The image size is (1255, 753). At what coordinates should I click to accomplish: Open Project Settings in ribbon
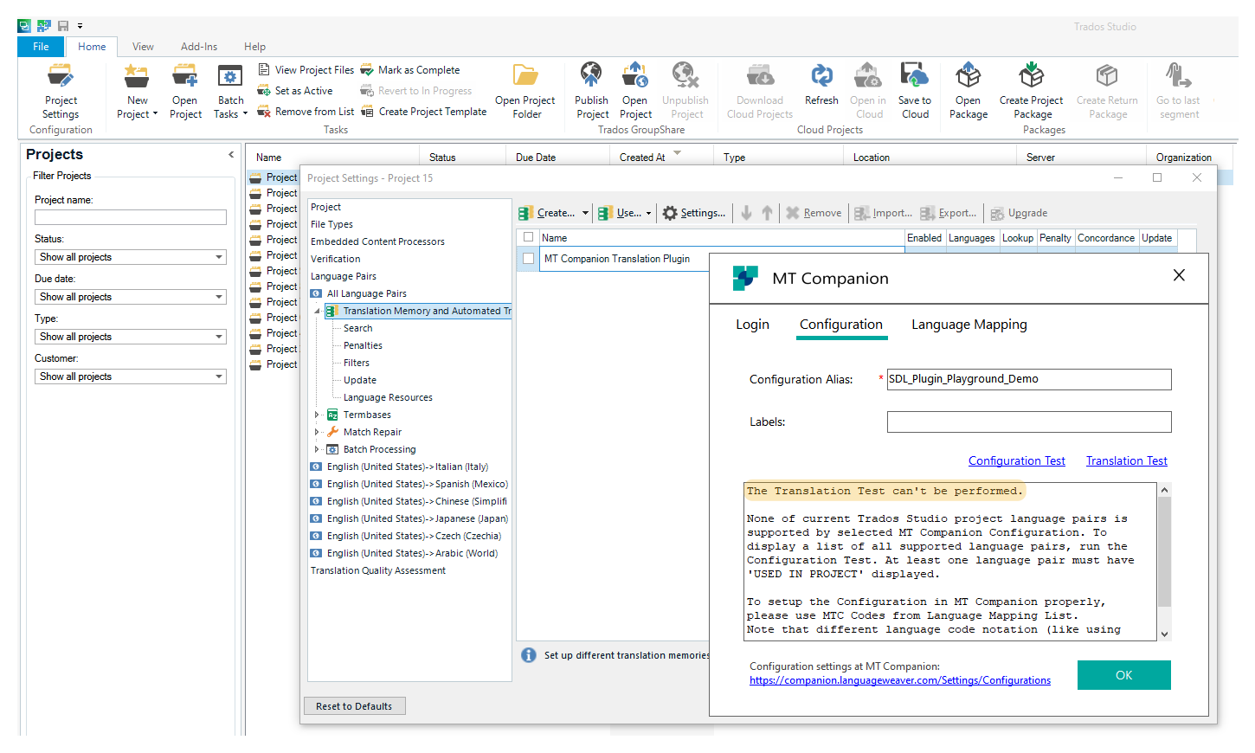(61, 91)
